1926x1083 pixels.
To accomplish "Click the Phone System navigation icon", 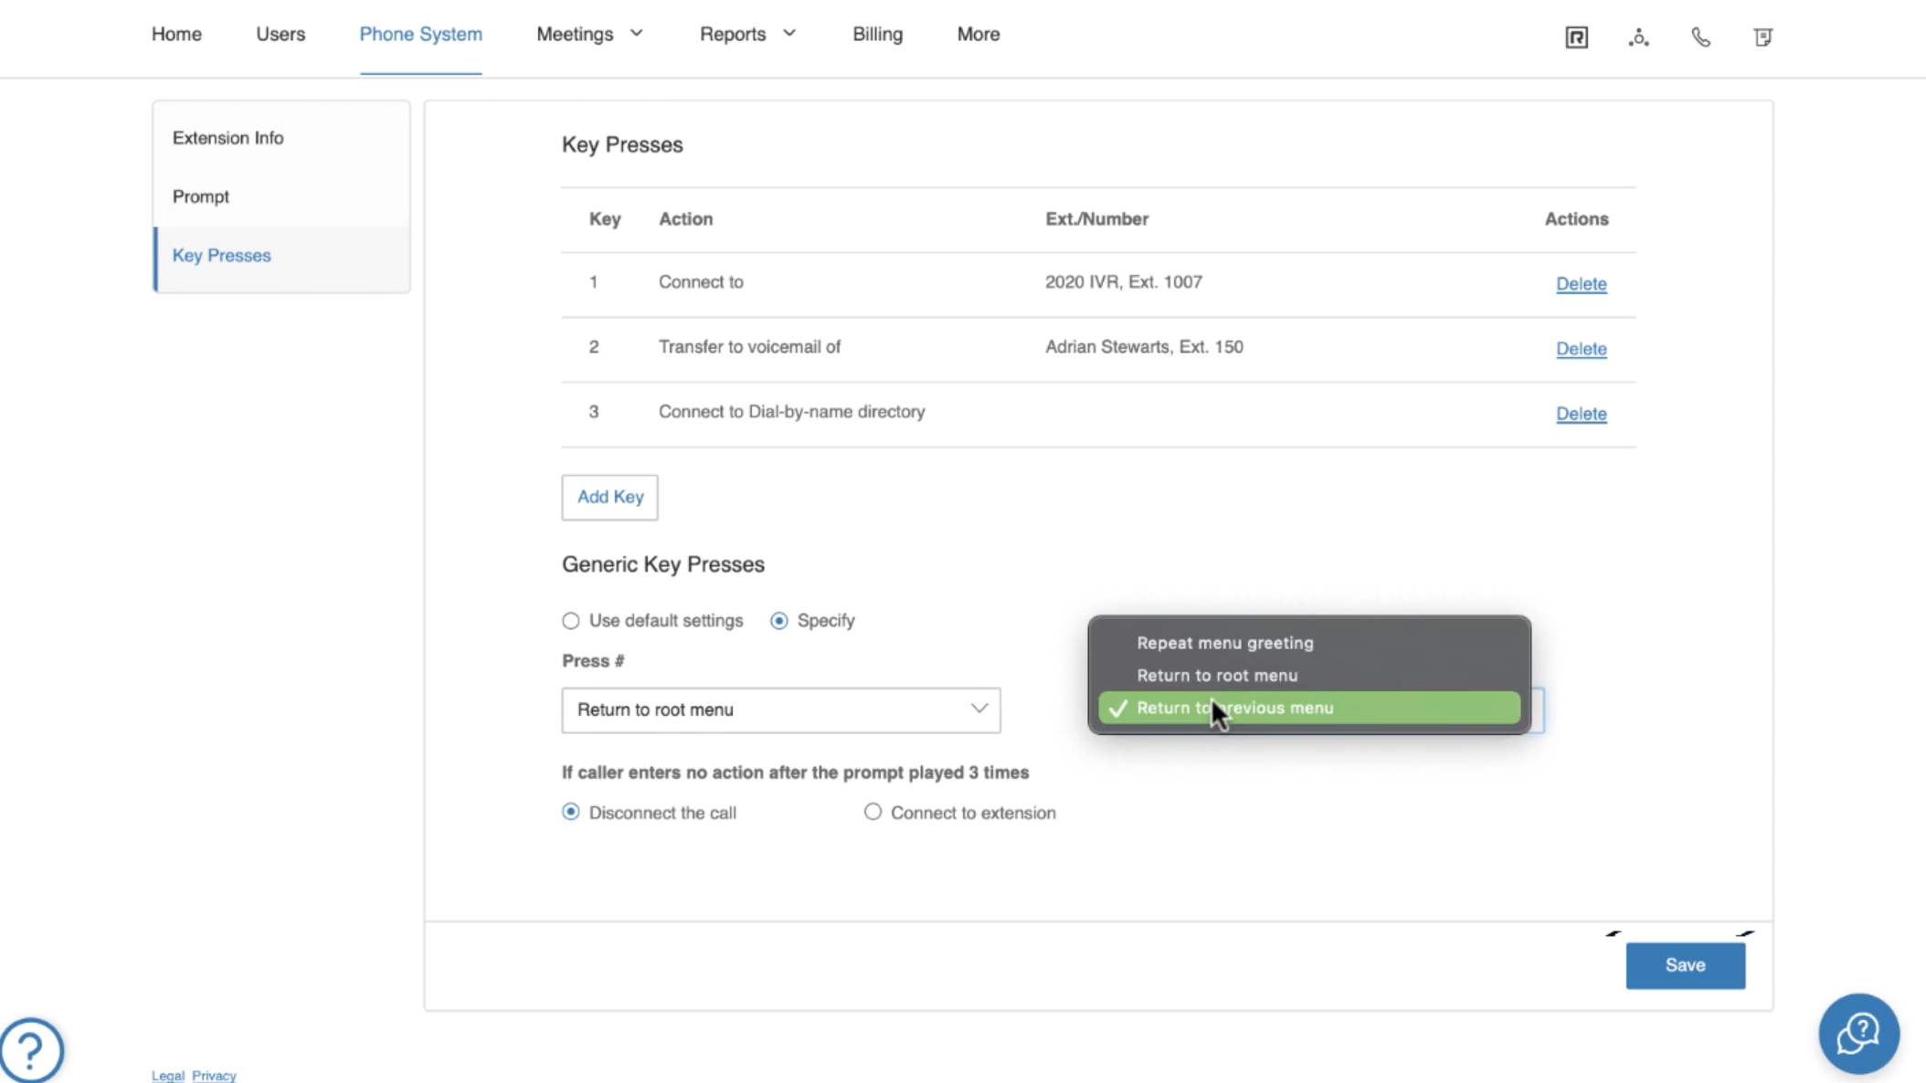I will click(420, 33).
